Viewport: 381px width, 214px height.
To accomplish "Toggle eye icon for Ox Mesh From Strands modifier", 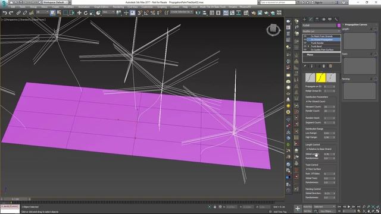I will point(305,36).
